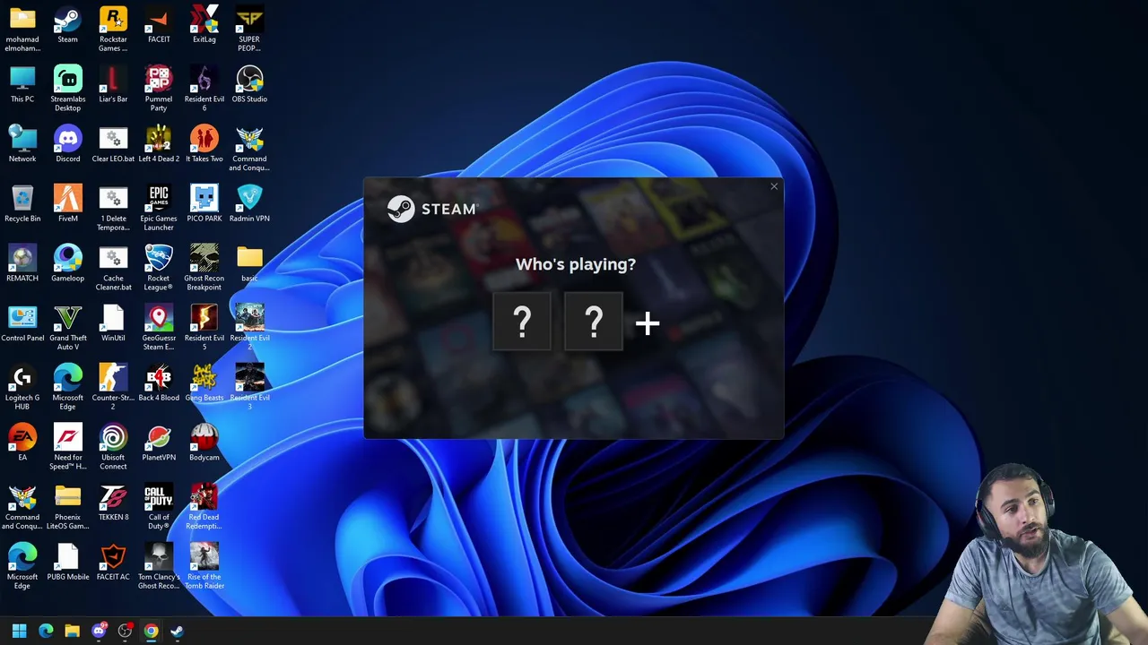Select the Resident Evil 3 icon

249,387
